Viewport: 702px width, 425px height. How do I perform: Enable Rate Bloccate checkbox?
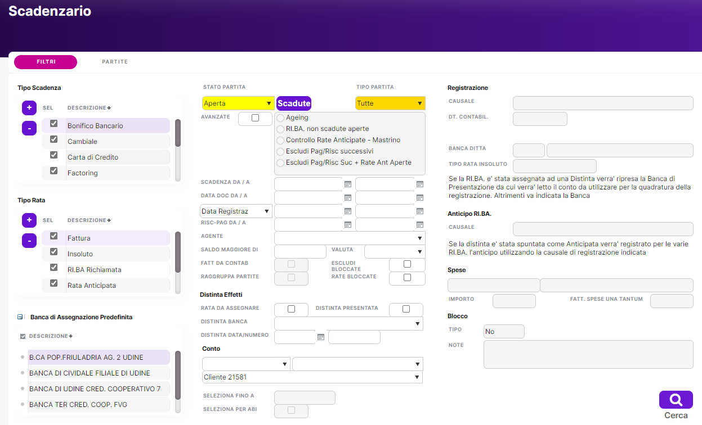pos(407,278)
